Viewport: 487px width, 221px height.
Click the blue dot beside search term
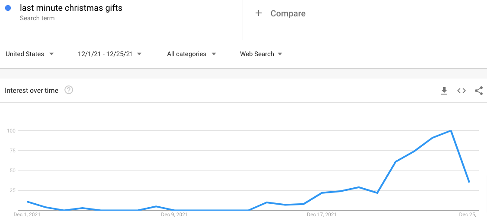pyautogui.click(x=8, y=8)
